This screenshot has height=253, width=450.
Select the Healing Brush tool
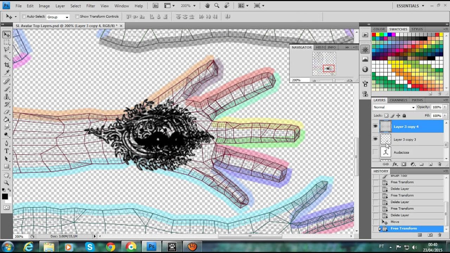pos(7,82)
